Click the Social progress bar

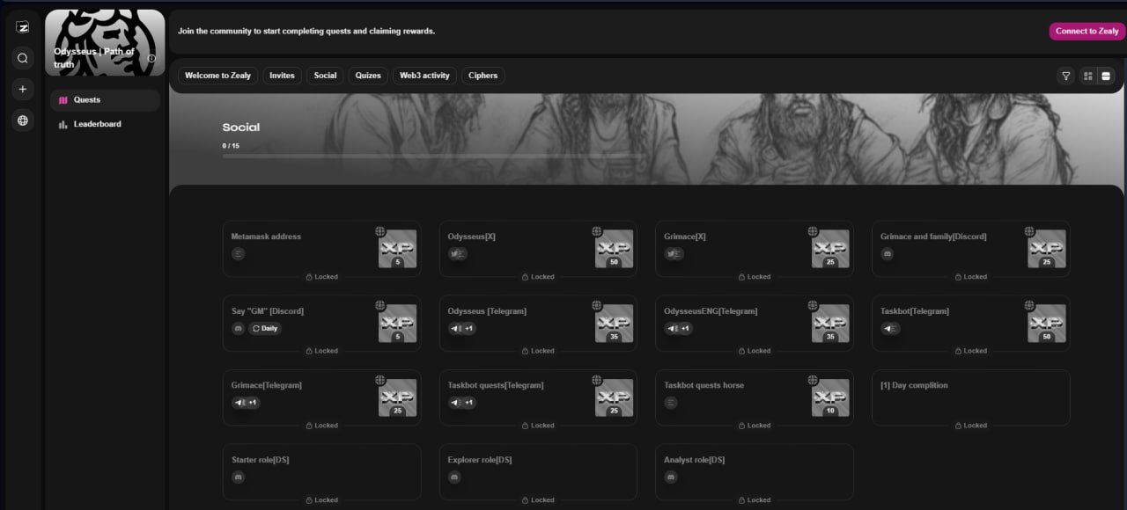[431, 156]
